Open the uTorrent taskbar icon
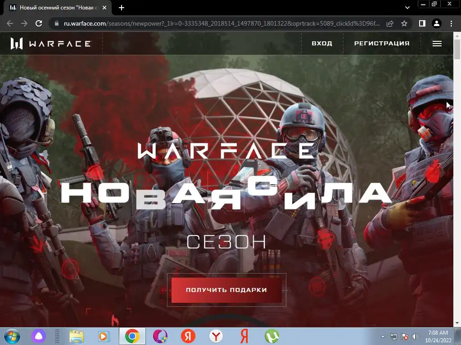The width and height of the screenshot is (461, 345). point(271,336)
